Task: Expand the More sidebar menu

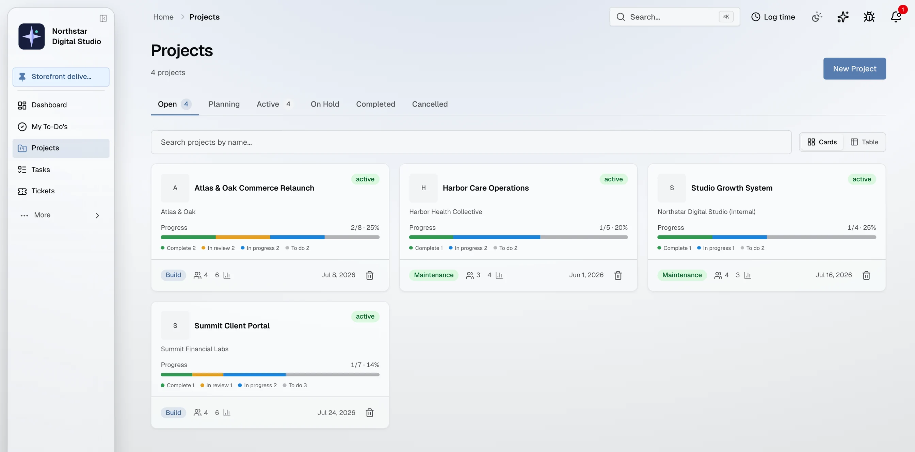Action: pos(61,215)
